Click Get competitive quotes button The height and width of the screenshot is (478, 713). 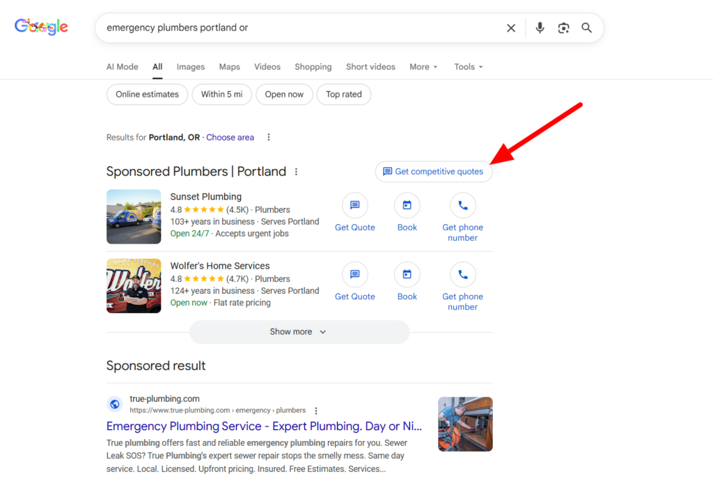click(x=433, y=172)
